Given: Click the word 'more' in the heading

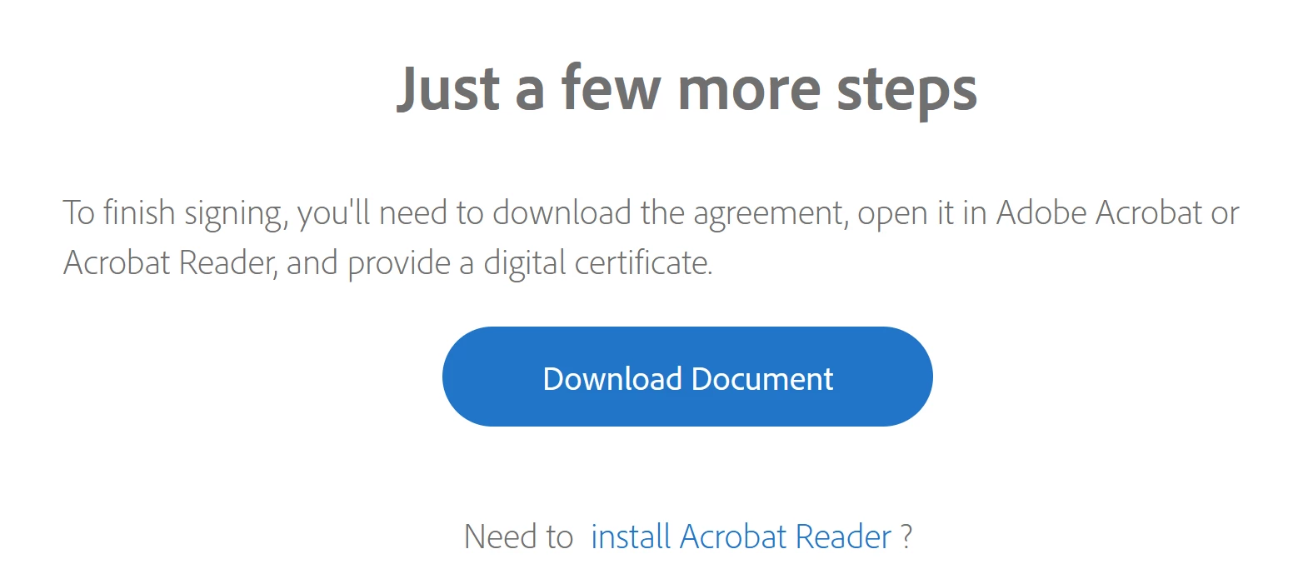Looking at the screenshot, I should [x=750, y=90].
